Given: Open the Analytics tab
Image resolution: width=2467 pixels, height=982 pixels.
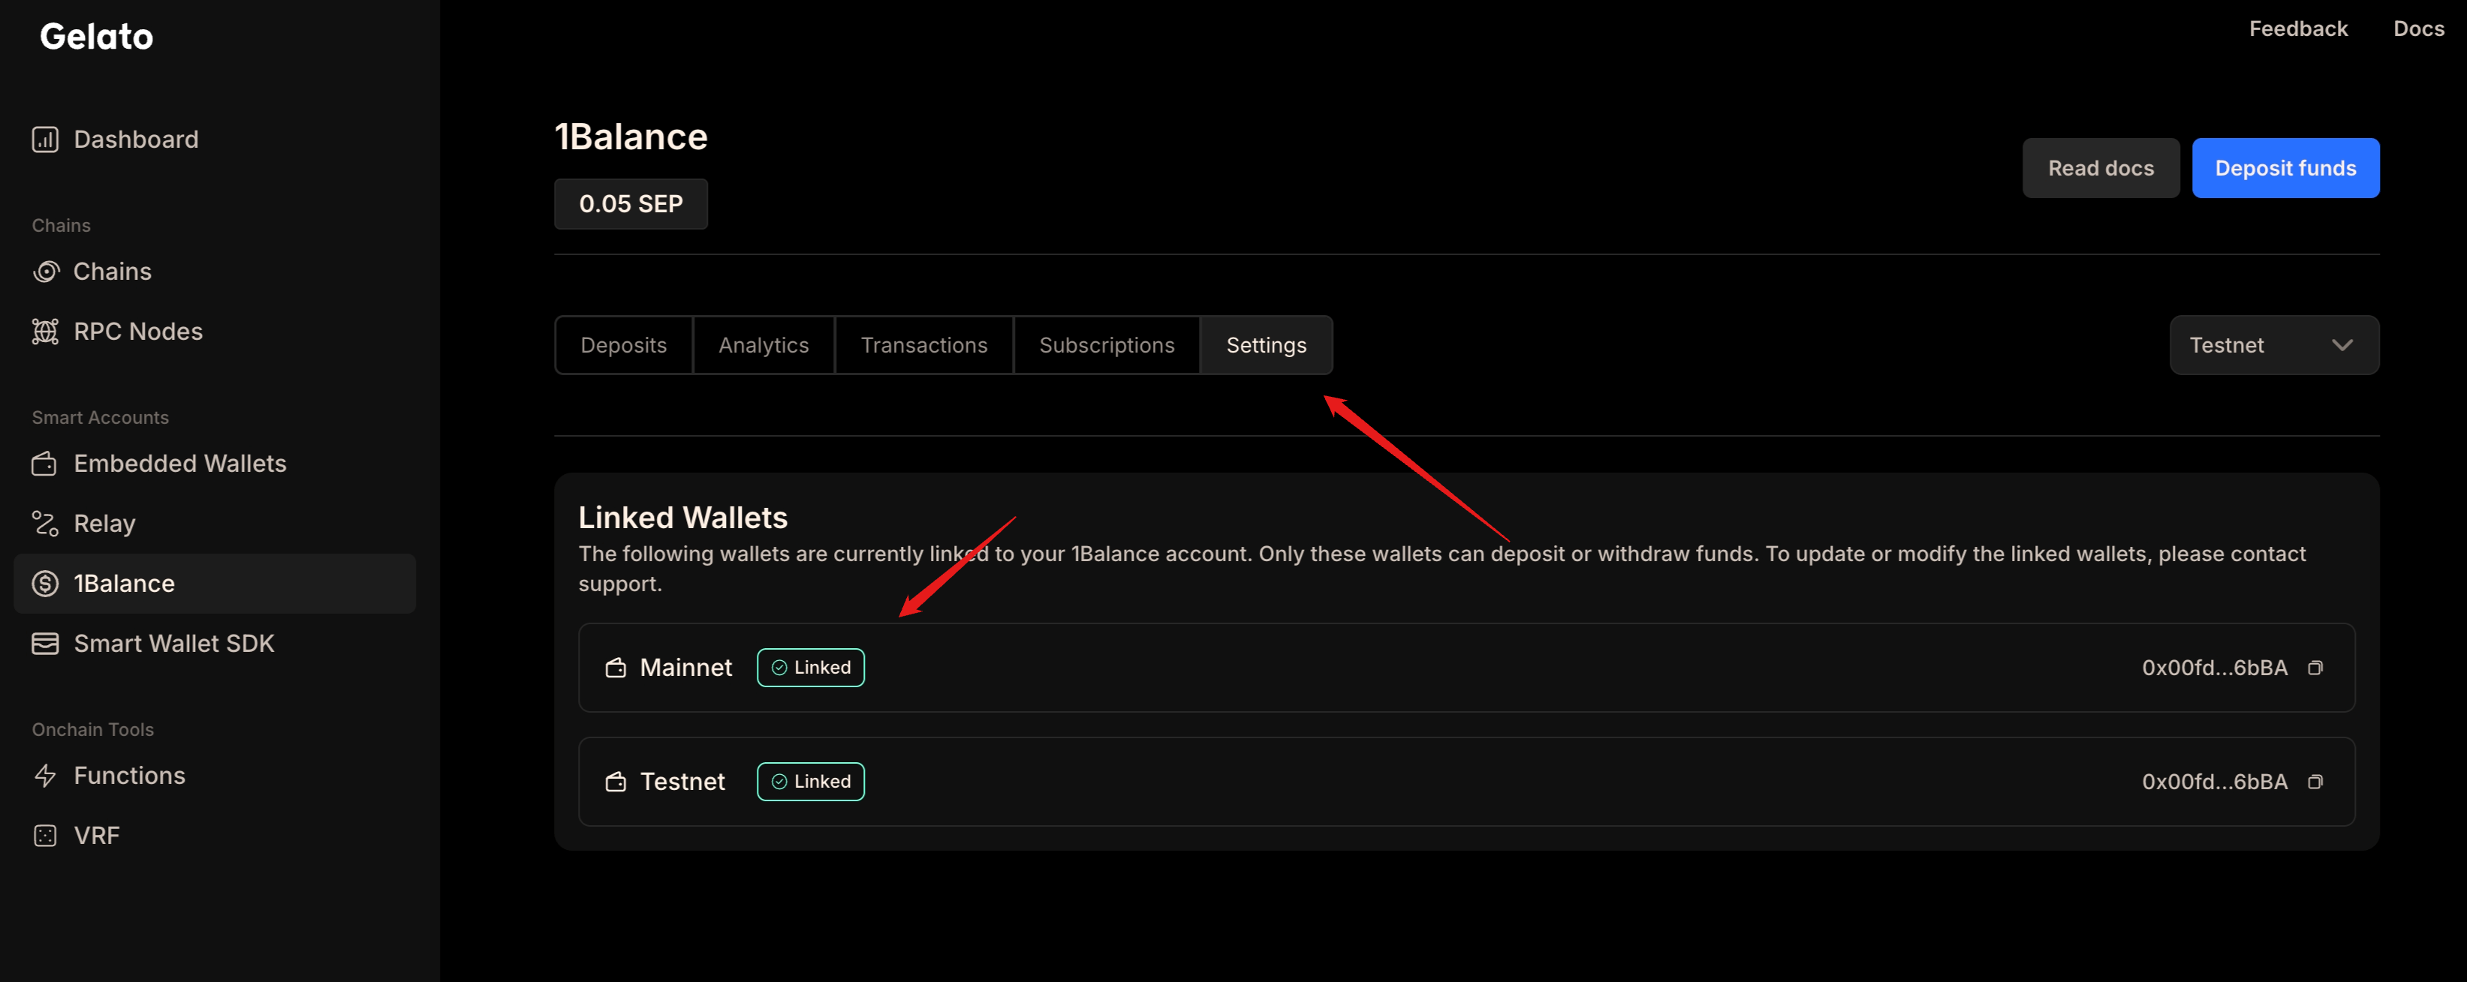Looking at the screenshot, I should pyautogui.click(x=764, y=346).
